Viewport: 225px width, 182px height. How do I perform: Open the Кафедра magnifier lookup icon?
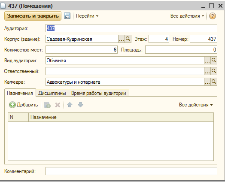pos(214,82)
